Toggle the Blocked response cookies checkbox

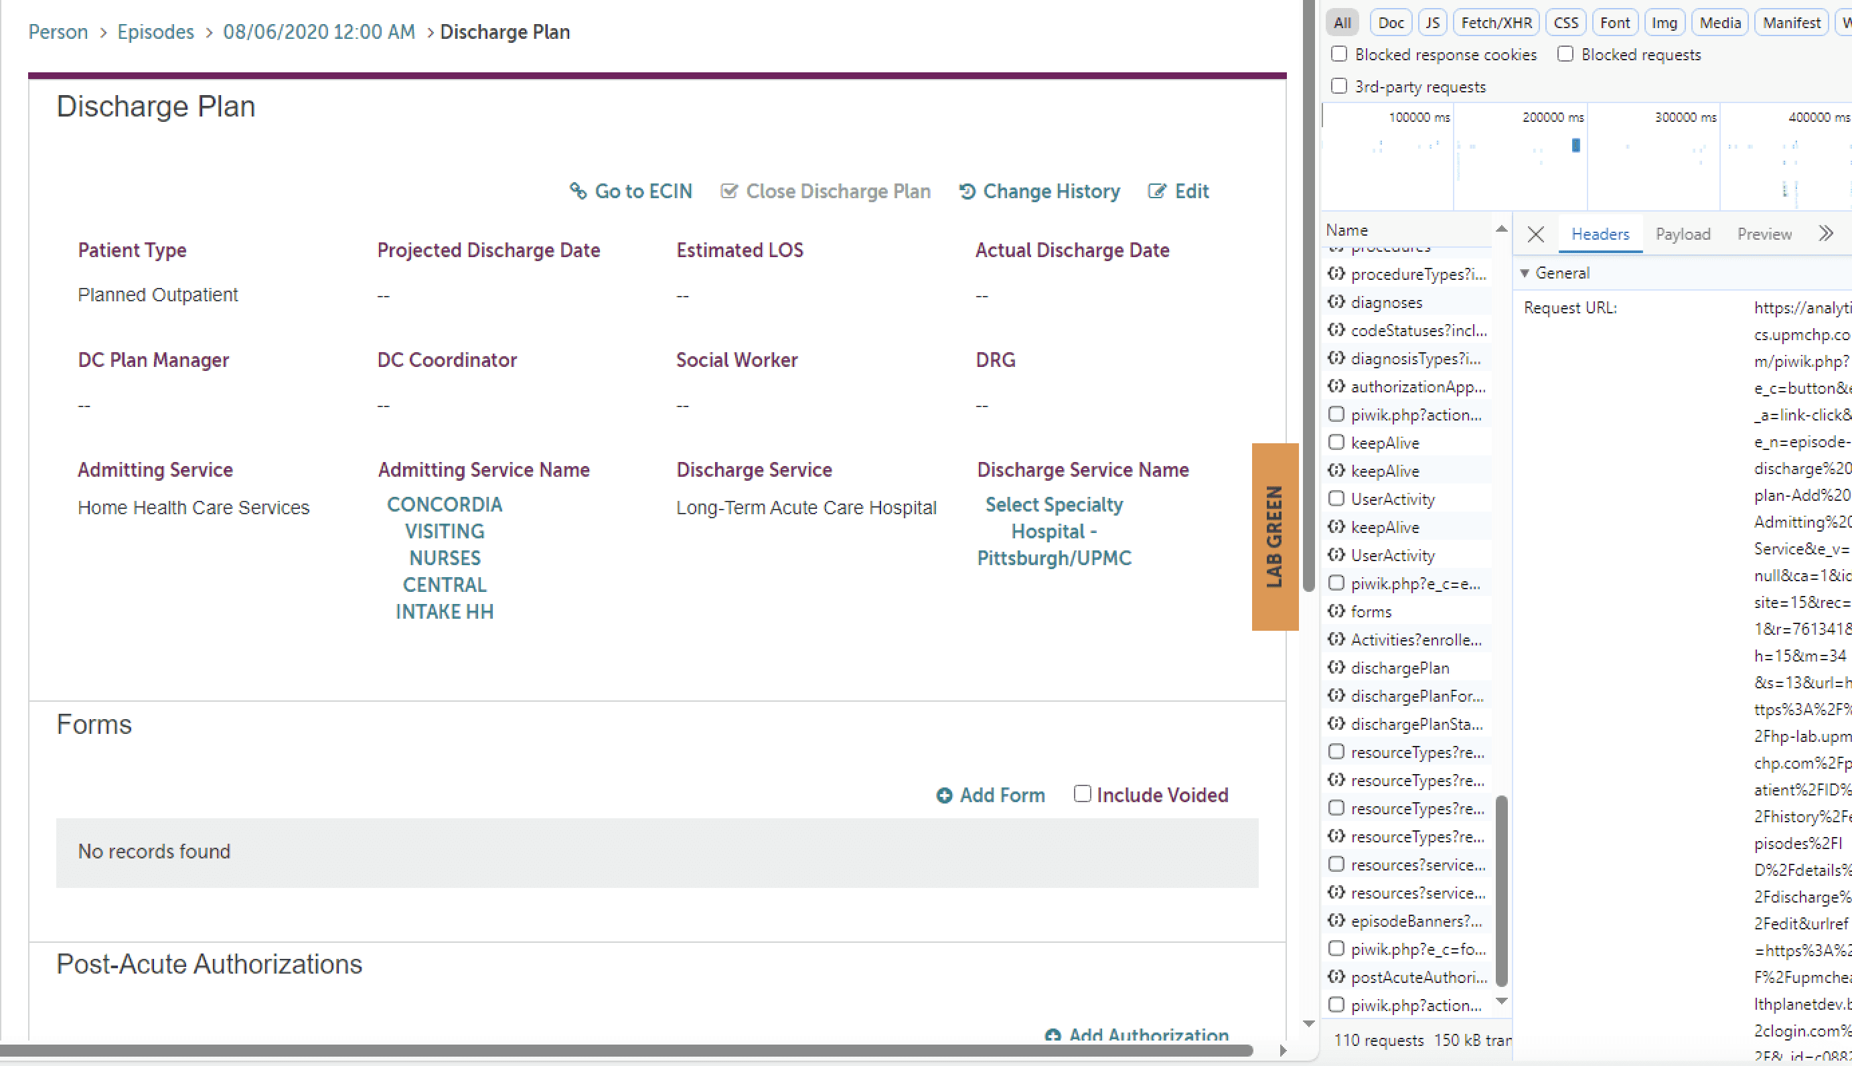1339,54
